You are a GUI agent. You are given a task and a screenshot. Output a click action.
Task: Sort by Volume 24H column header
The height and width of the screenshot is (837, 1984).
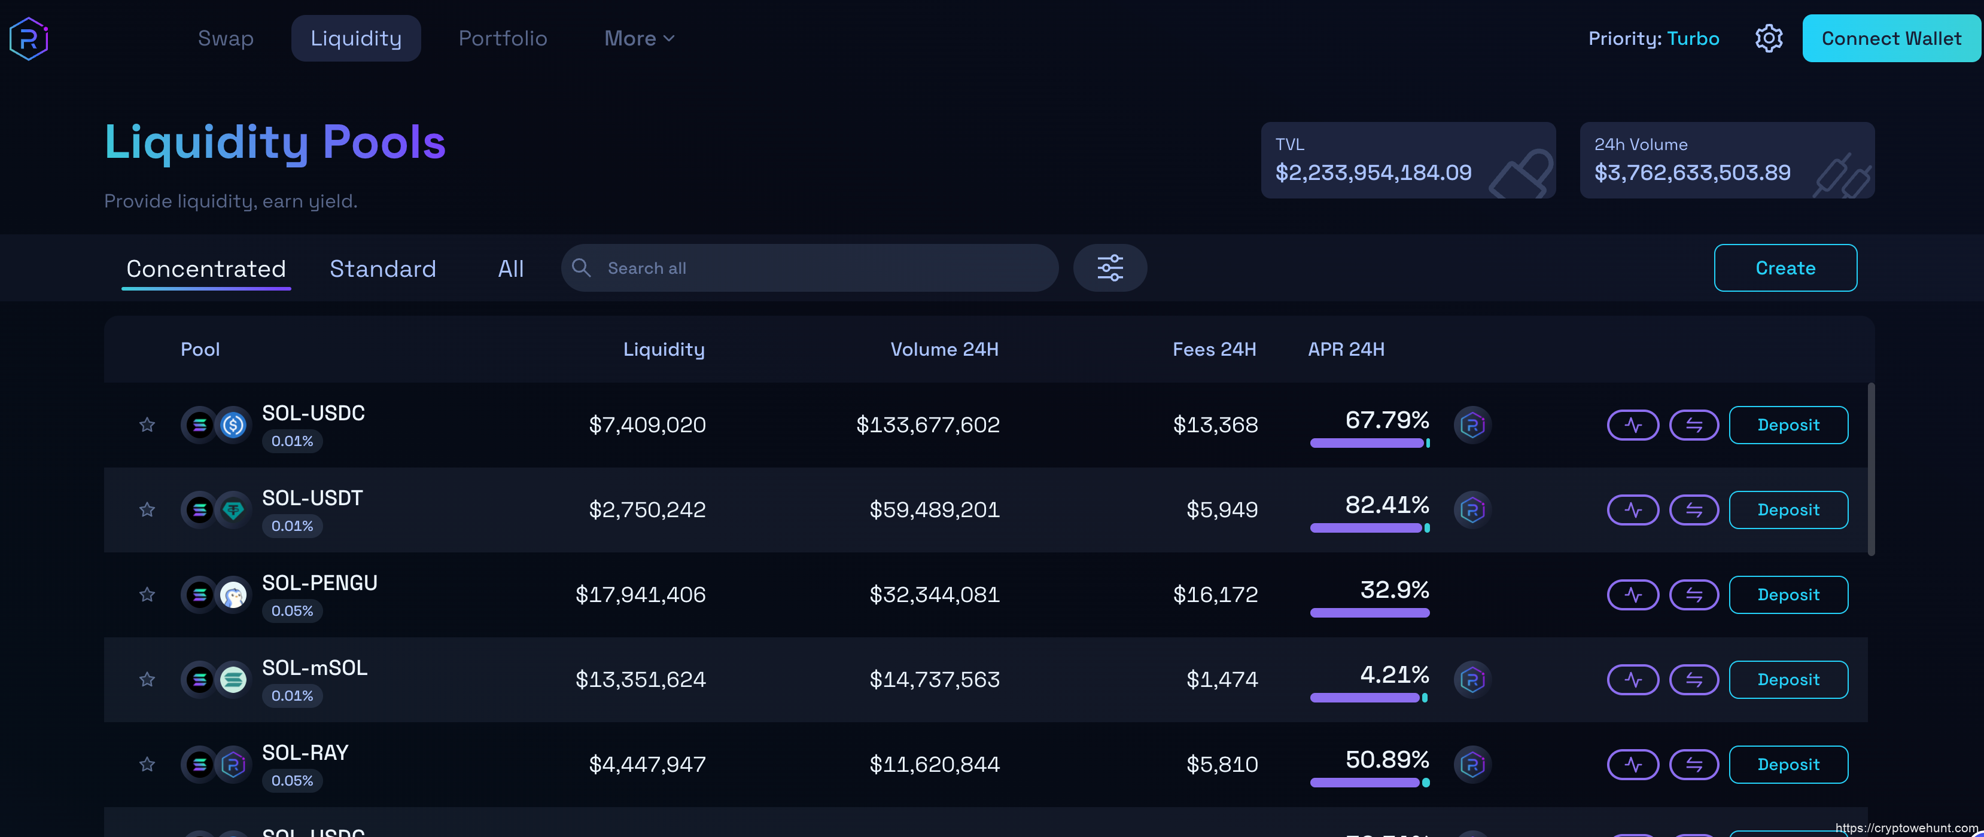pyautogui.click(x=944, y=349)
